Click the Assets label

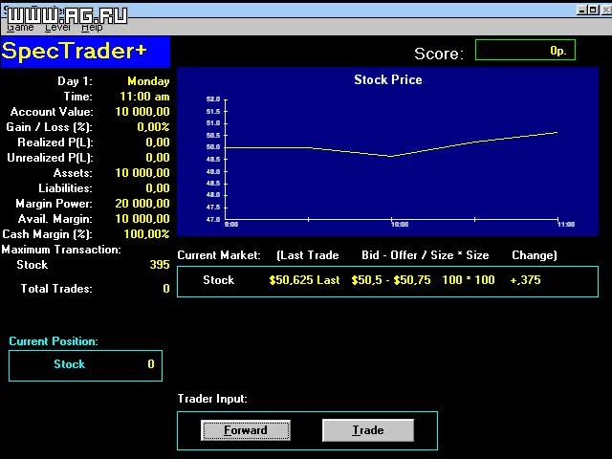tap(73, 173)
